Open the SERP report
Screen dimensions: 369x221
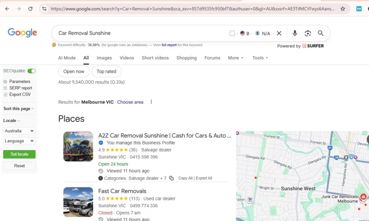tap(21, 88)
